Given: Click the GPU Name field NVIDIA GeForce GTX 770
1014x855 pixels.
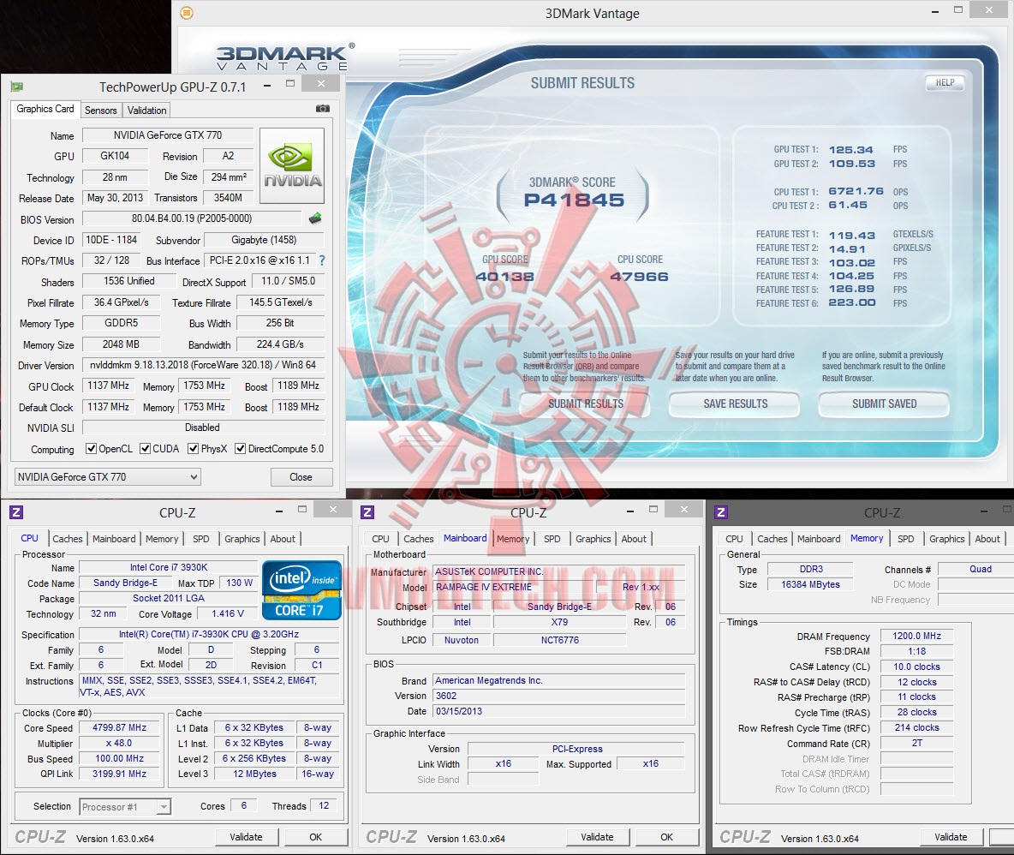Looking at the screenshot, I should point(168,135).
